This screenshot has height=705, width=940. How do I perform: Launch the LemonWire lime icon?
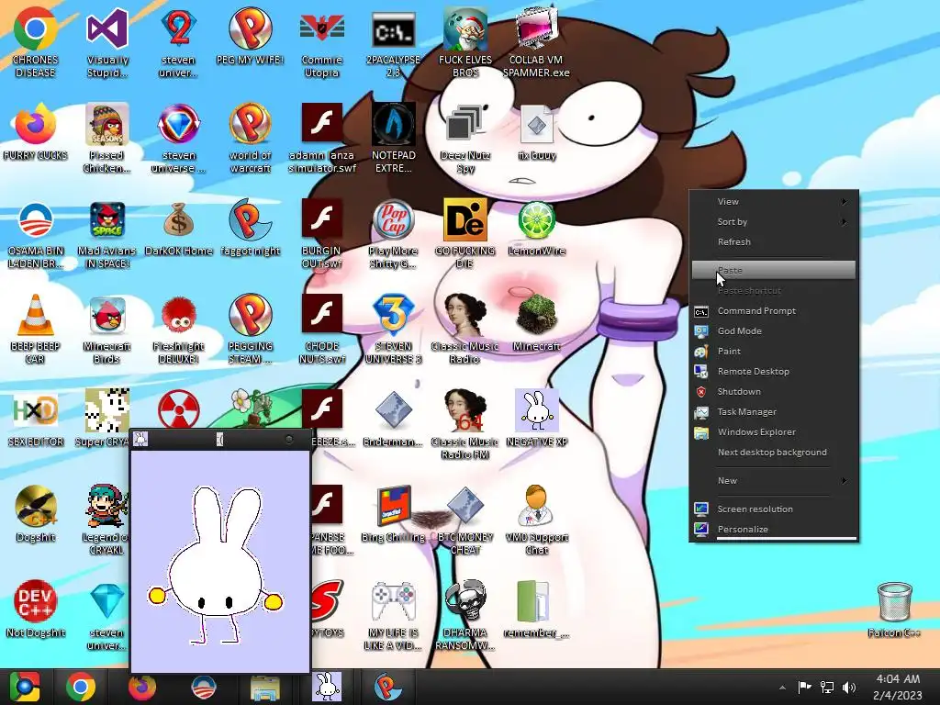click(x=536, y=220)
